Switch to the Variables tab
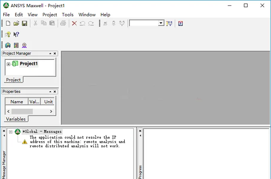 click(x=16, y=119)
